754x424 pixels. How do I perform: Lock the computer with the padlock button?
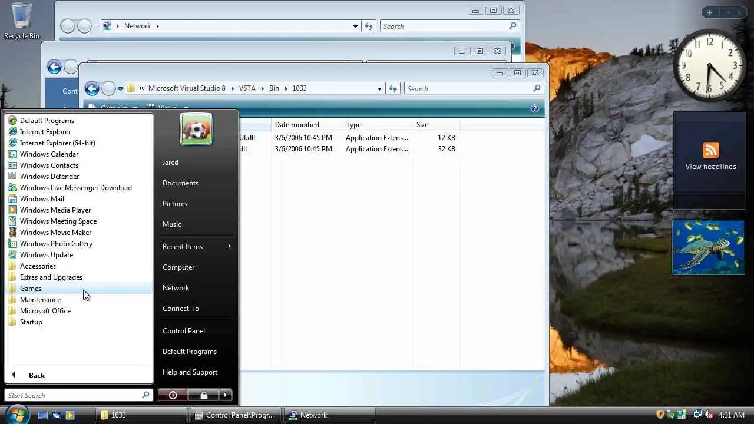pos(203,395)
